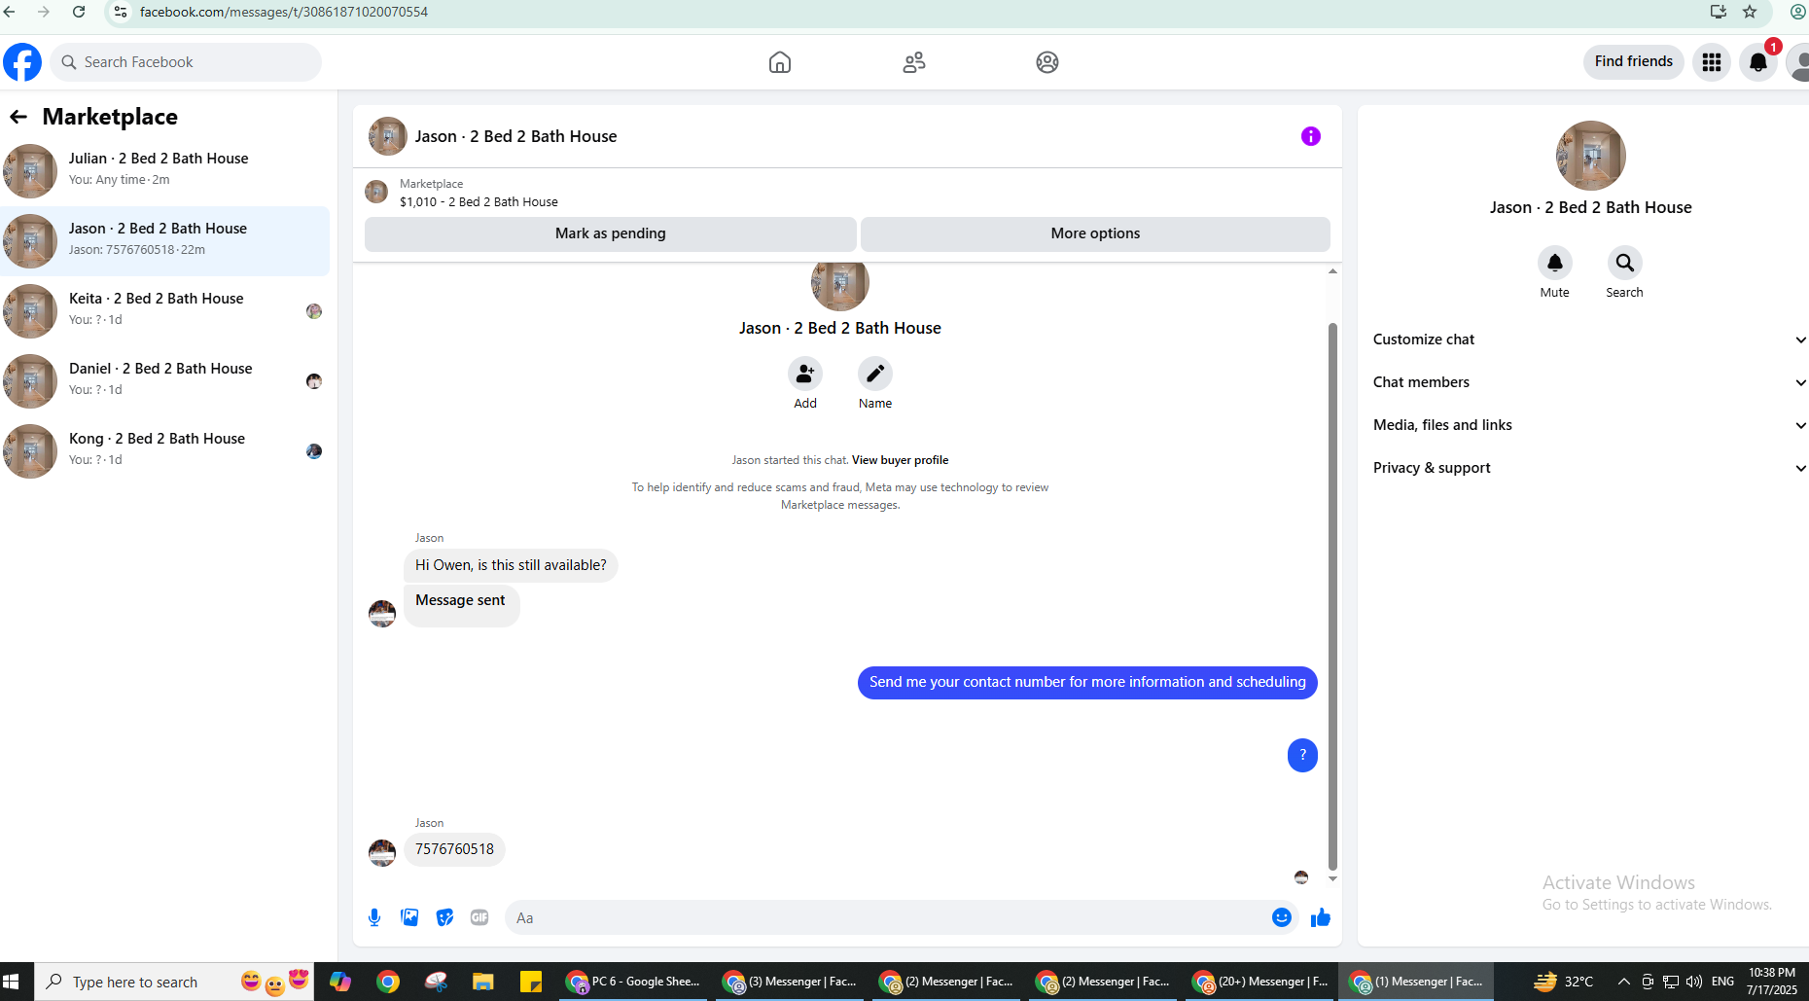This screenshot has height=1001, width=1809.
Task: Expand the Privacy & support section
Action: coord(1589,468)
